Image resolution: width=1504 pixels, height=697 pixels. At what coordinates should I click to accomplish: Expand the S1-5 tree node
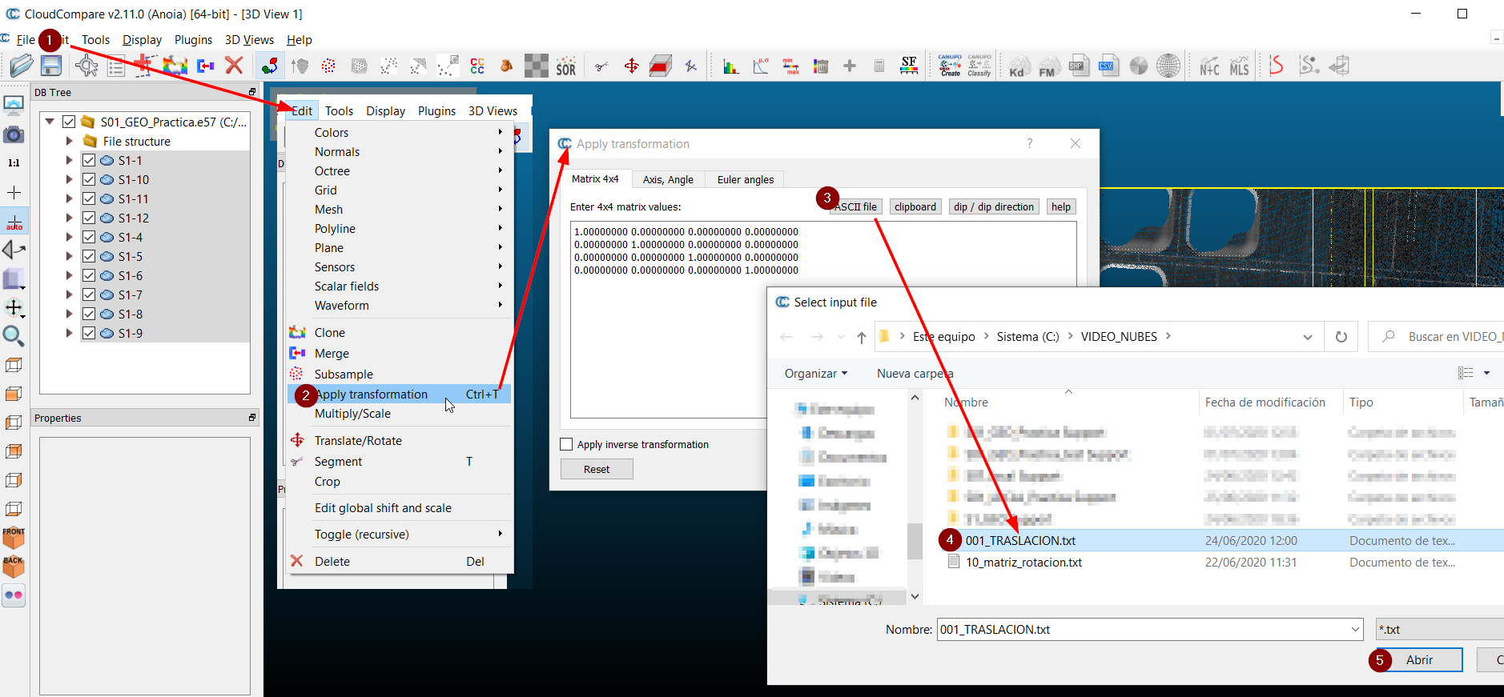69,256
